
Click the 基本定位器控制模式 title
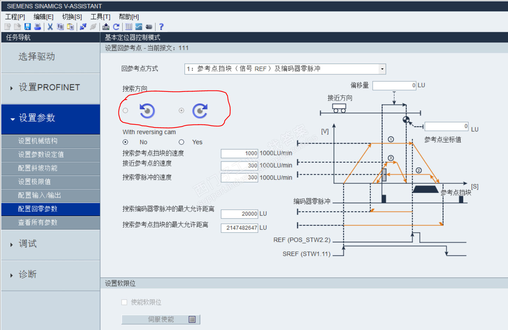133,38
